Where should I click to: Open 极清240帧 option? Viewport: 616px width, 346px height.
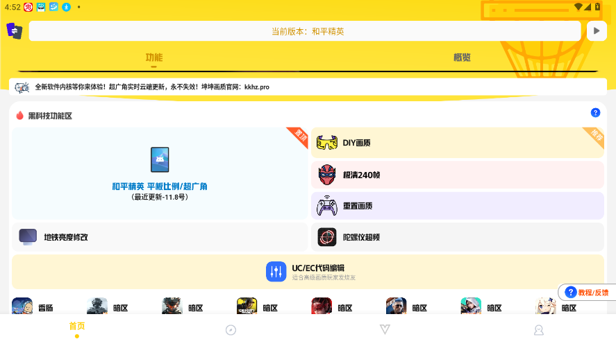(457, 175)
